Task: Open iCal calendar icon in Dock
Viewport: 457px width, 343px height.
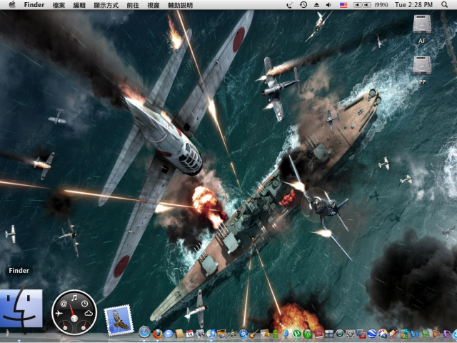Action: tap(190, 334)
